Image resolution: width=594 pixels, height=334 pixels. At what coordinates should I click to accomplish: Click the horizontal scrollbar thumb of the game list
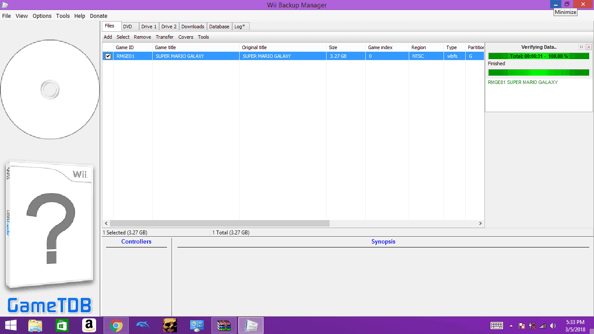tap(220, 223)
